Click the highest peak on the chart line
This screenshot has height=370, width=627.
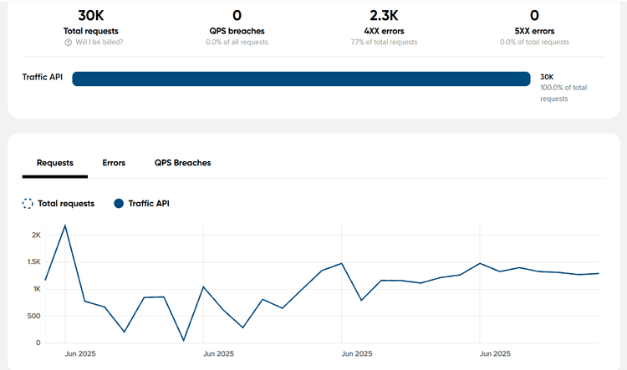(x=65, y=226)
